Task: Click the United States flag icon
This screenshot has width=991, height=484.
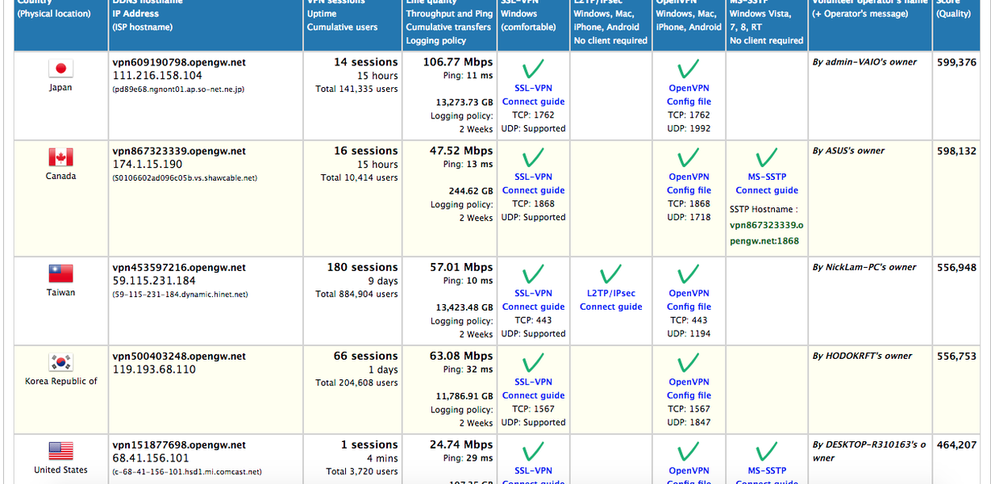Action: click(x=60, y=451)
